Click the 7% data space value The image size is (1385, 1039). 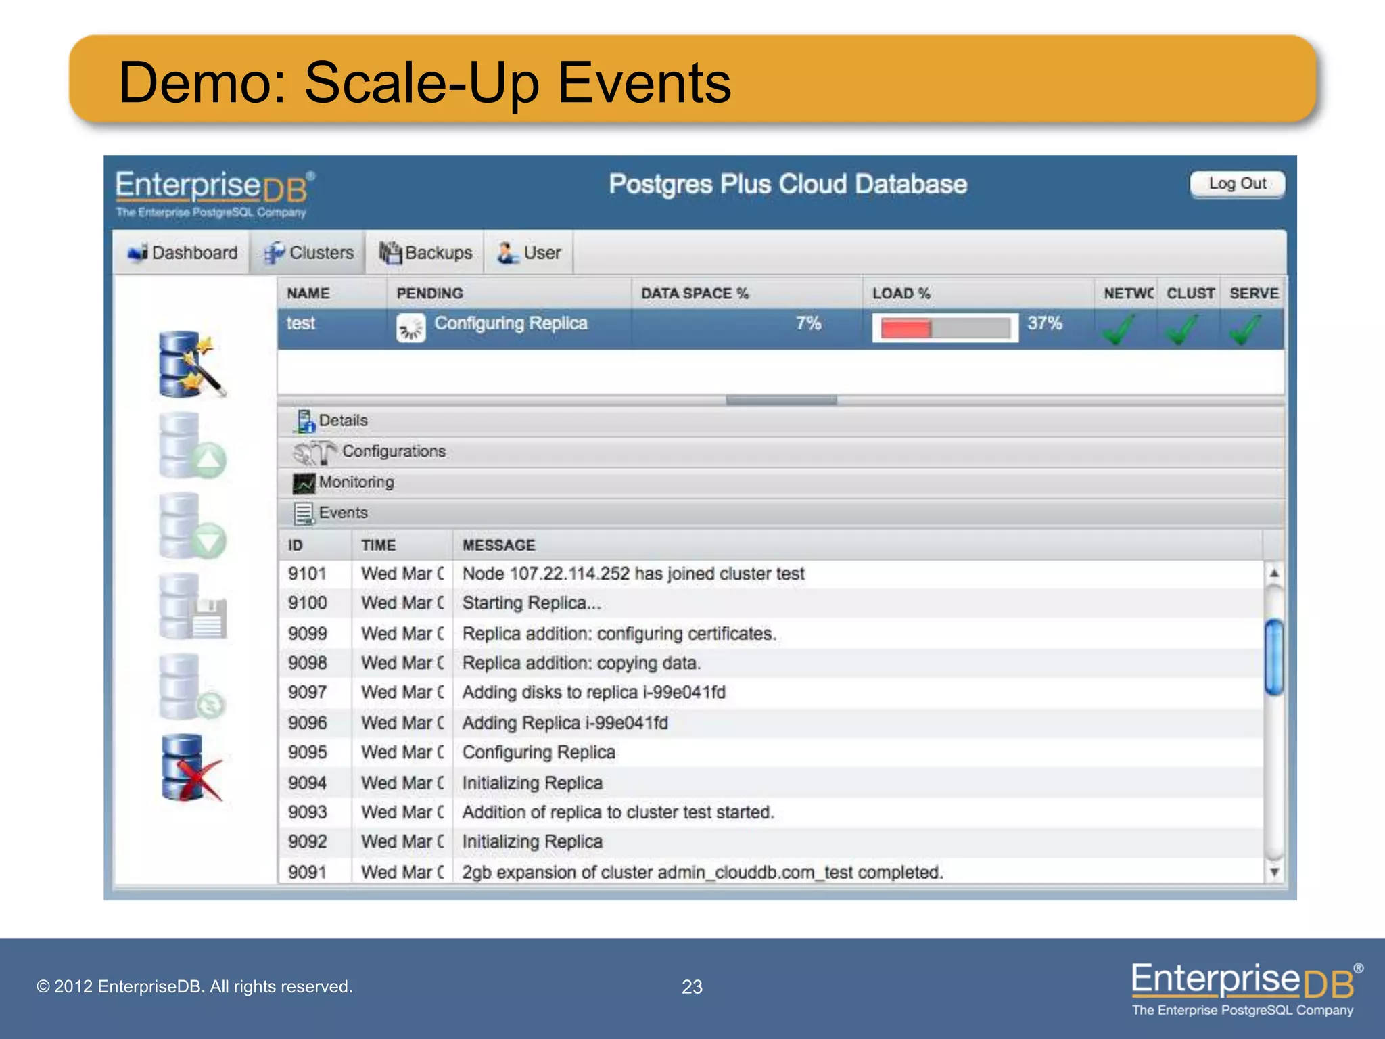808,323
